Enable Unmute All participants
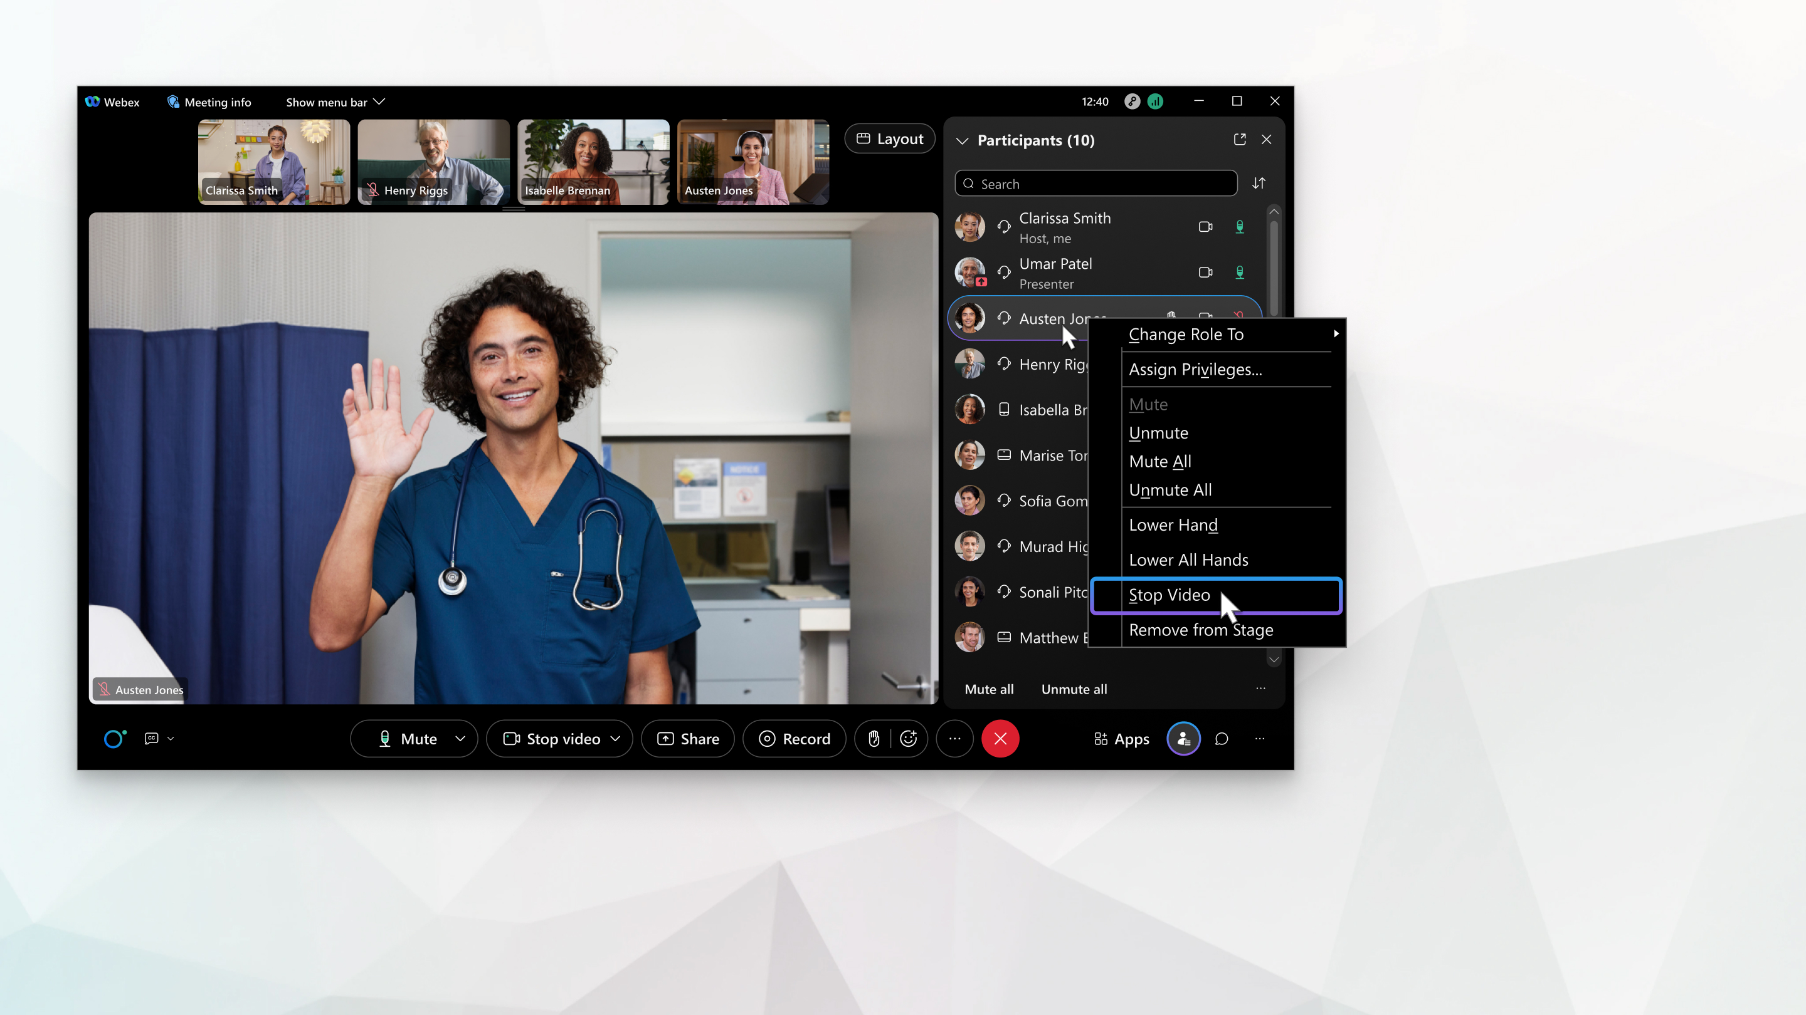1806x1015 pixels. 1170,488
